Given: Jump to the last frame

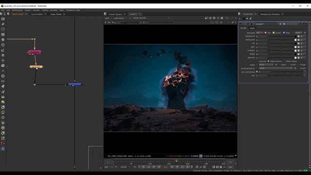Looking at the screenshot, I should coord(188,167).
